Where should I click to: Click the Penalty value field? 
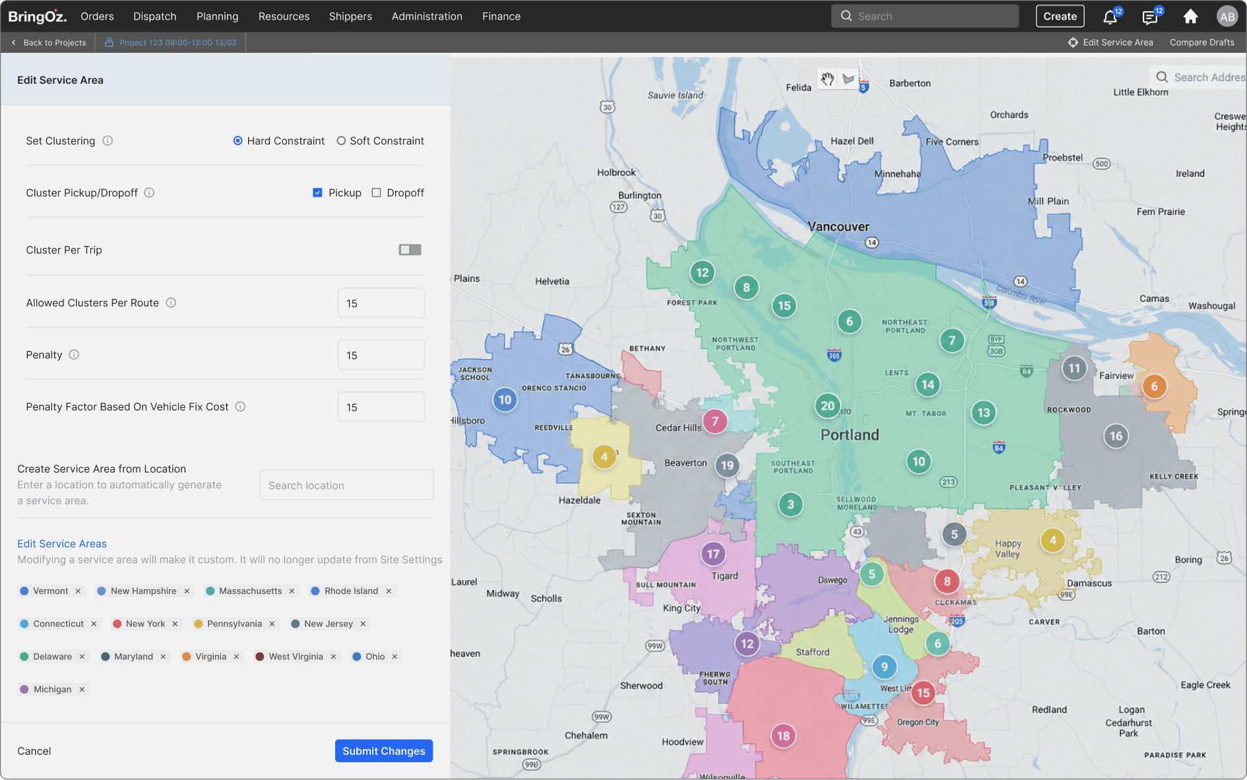pyautogui.click(x=381, y=355)
